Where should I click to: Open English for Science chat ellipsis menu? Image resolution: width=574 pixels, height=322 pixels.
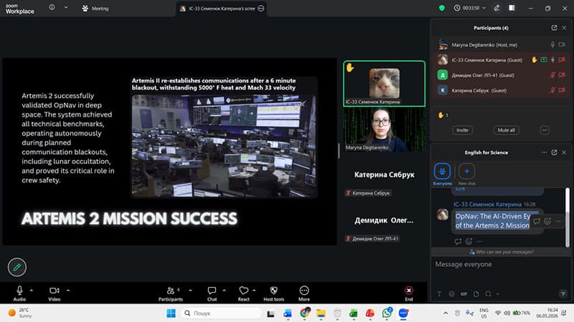[x=545, y=152]
